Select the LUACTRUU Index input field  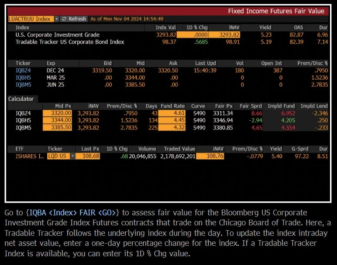click(31, 19)
